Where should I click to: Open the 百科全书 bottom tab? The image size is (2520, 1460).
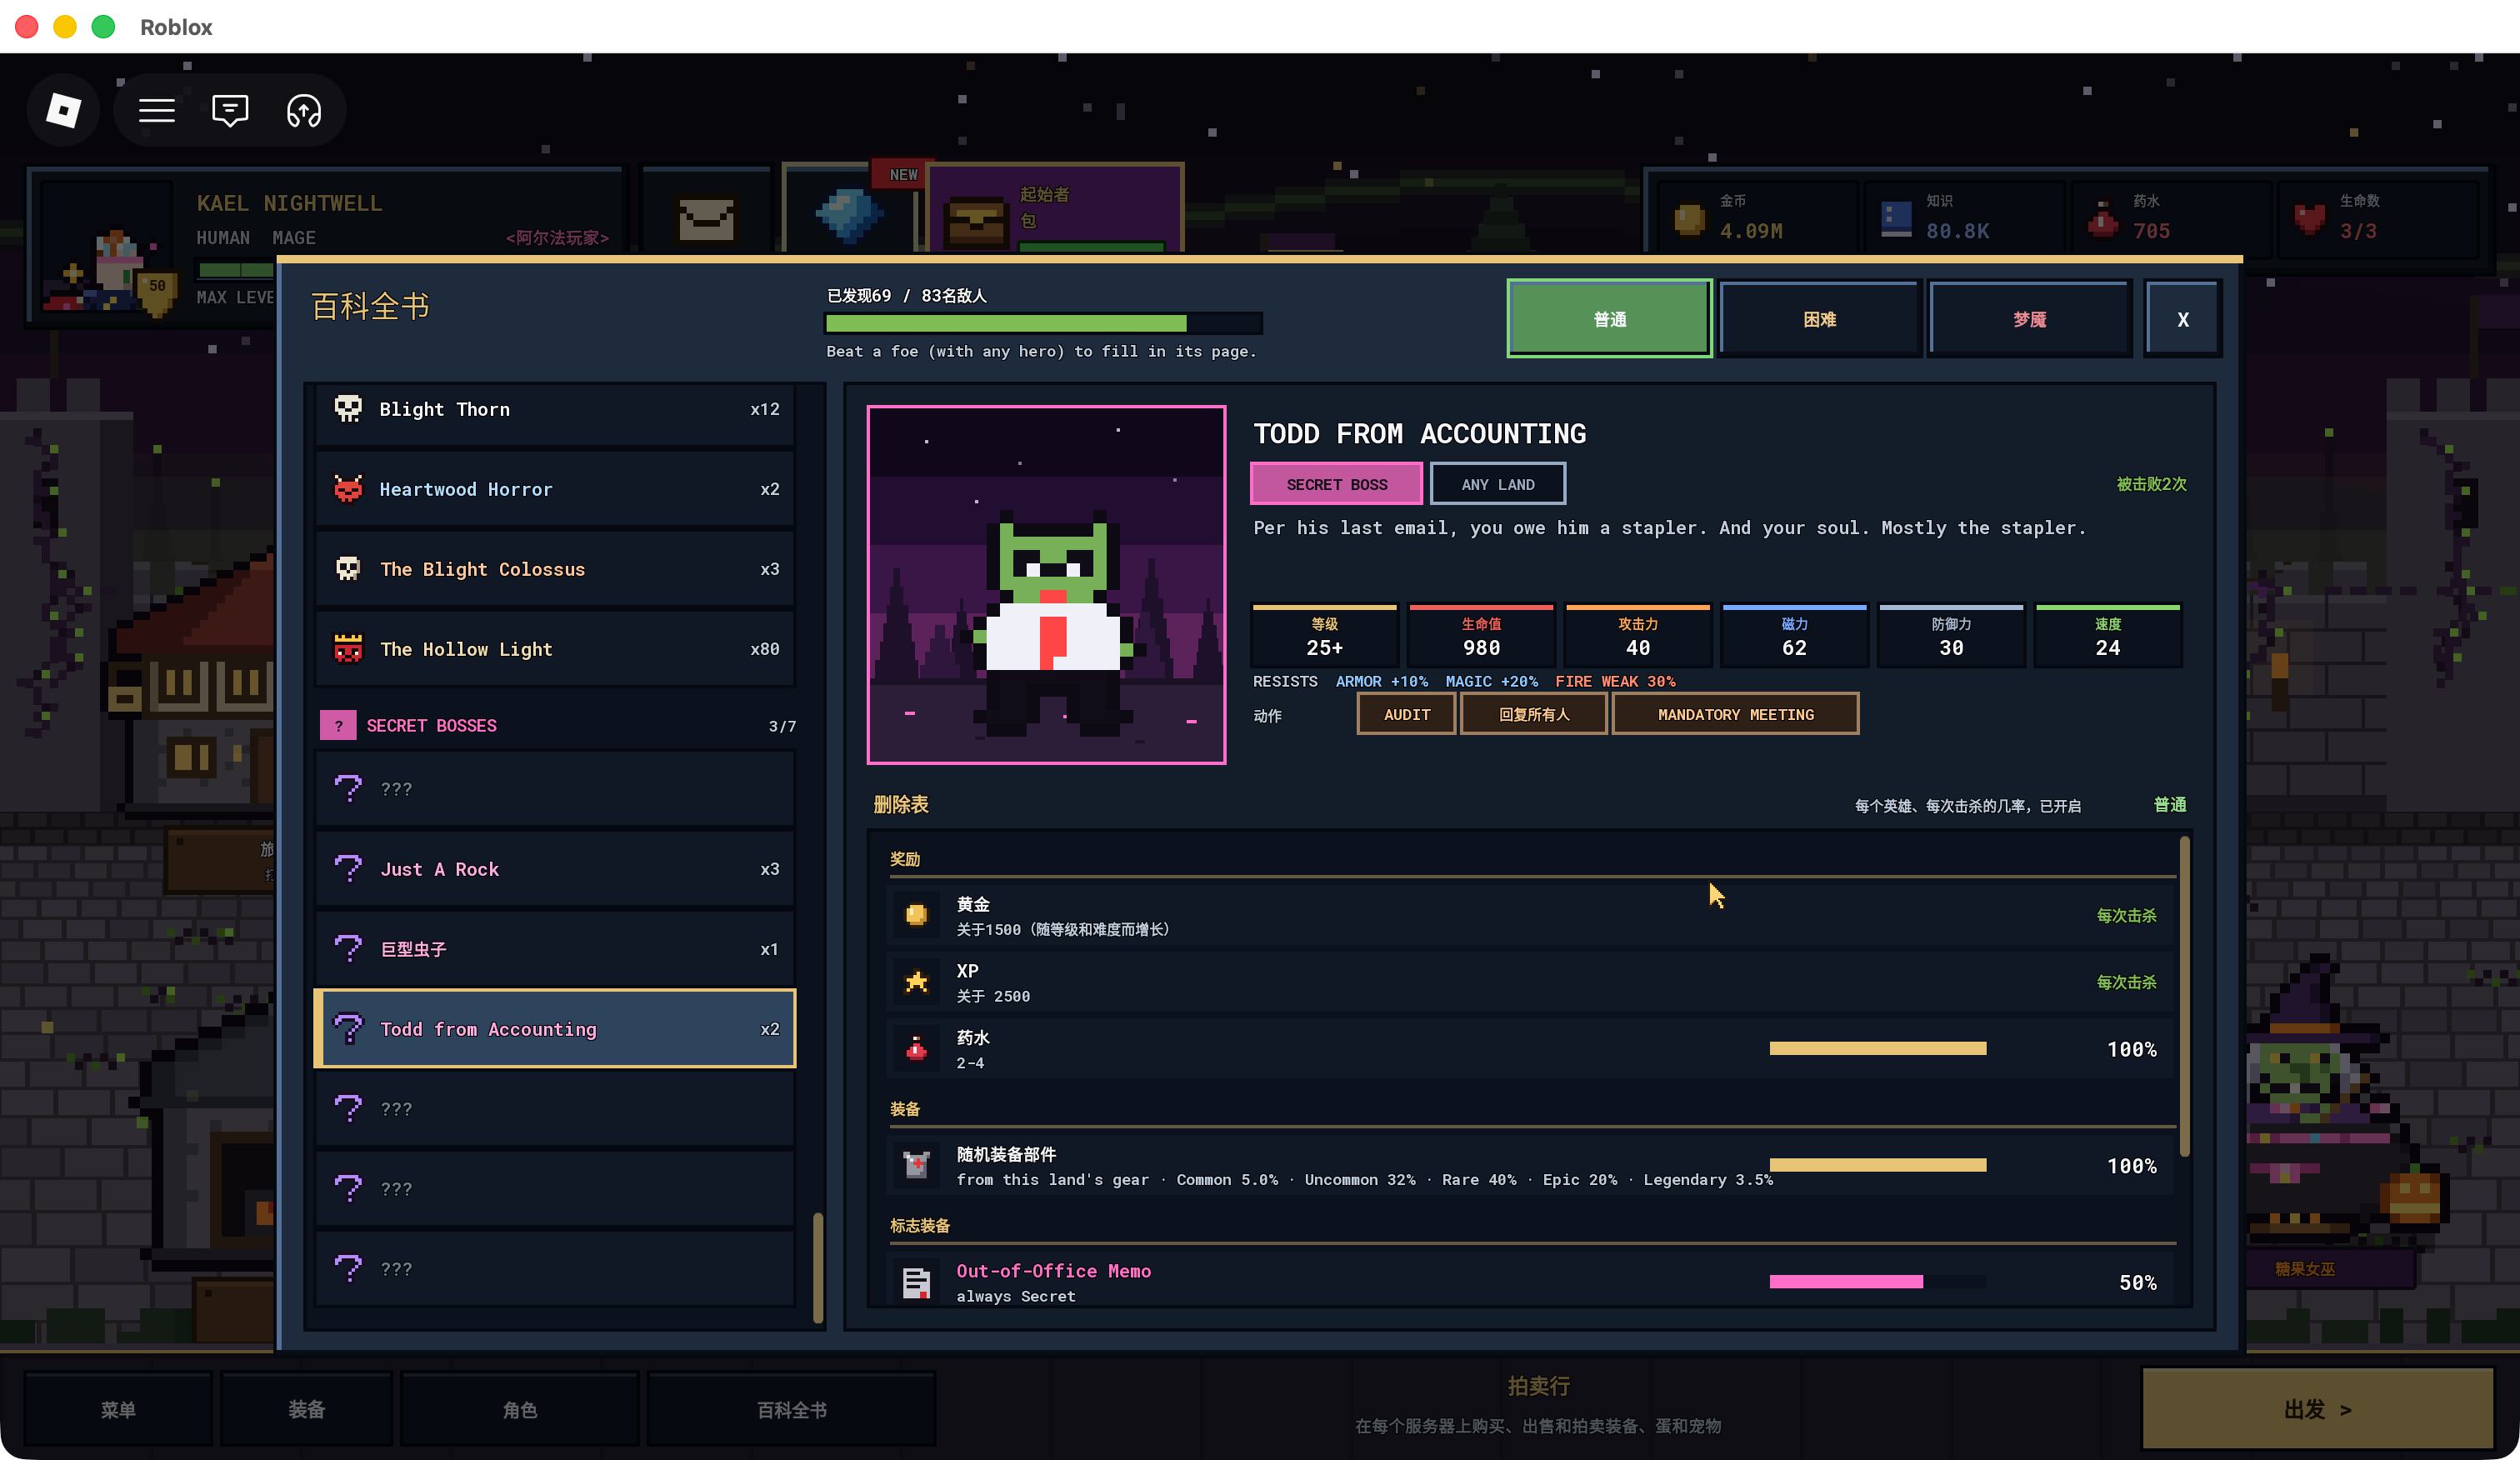click(x=791, y=1409)
